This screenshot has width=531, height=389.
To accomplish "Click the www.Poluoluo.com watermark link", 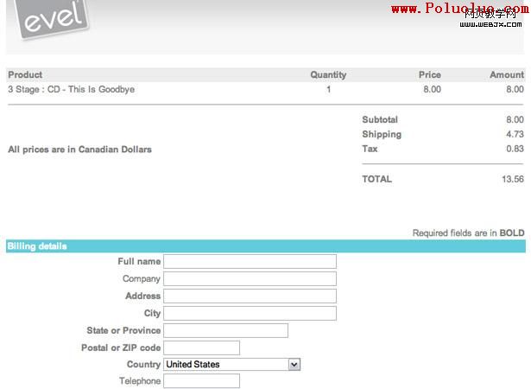I will coord(458,9).
